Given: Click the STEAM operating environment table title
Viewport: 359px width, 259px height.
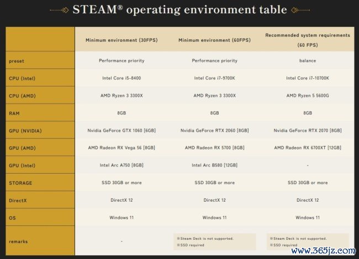Looking at the screenshot, I should (x=179, y=9).
